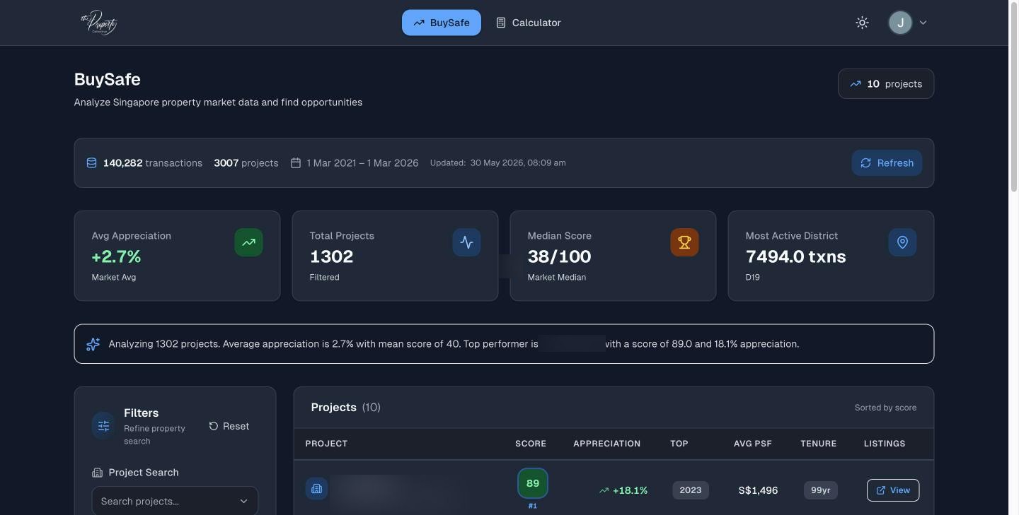Click the top project's building icon
This screenshot has height=515, width=1019.
click(x=316, y=489)
